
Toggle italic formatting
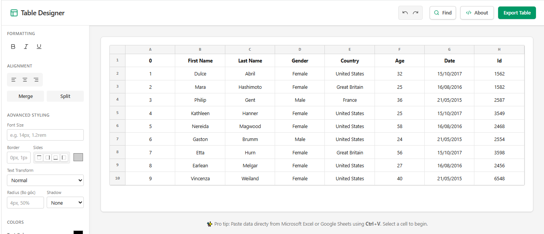tap(26, 46)
